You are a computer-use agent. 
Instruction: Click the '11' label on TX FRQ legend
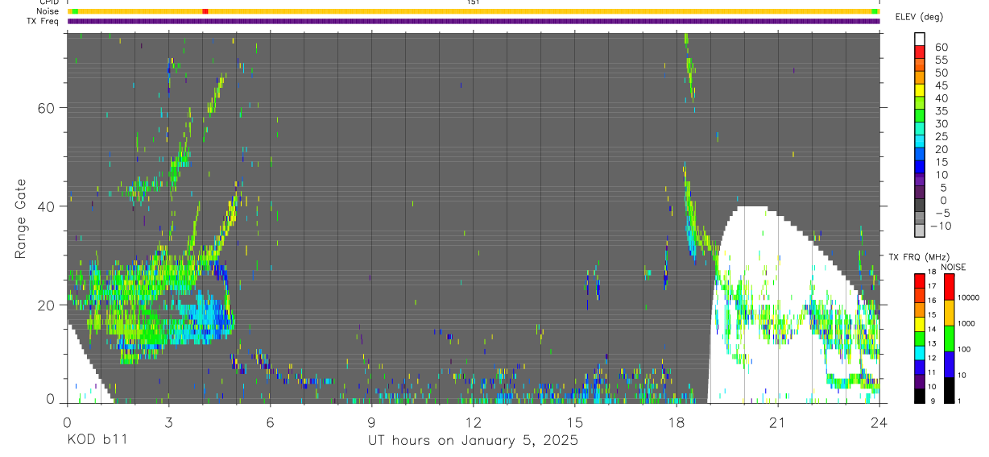[932, 373]
